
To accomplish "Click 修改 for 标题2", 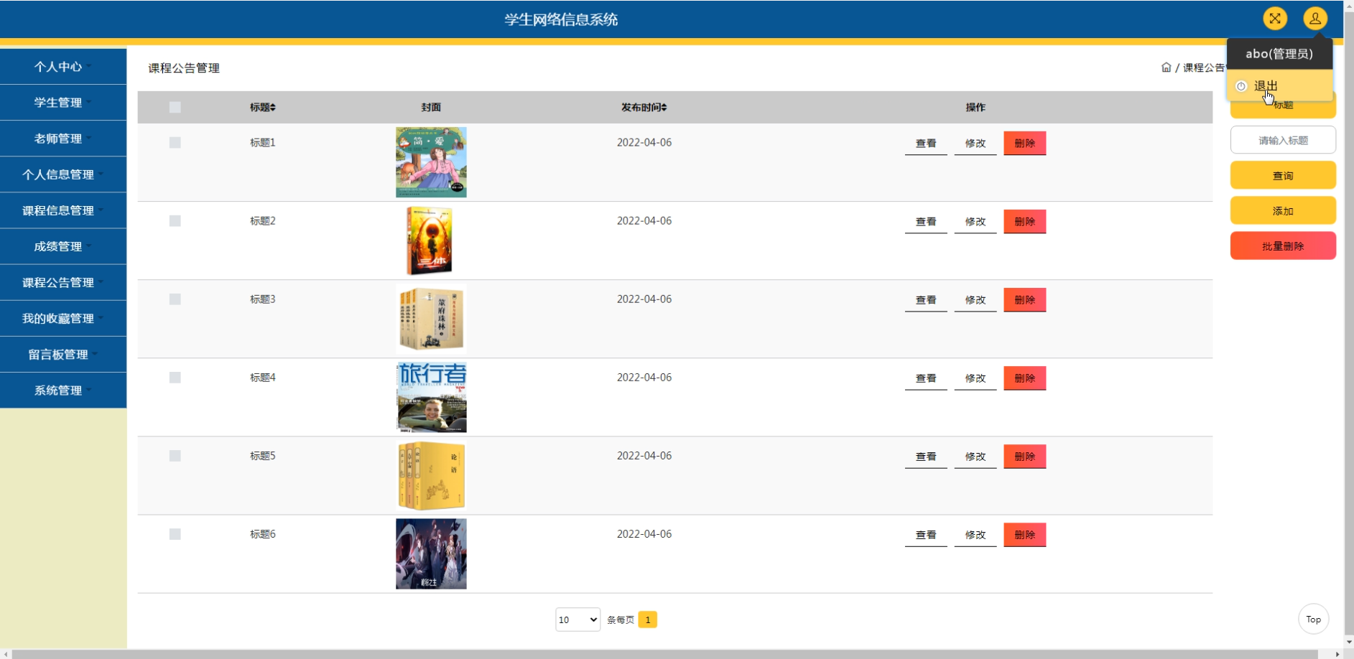I will click(x=975, y=221).
